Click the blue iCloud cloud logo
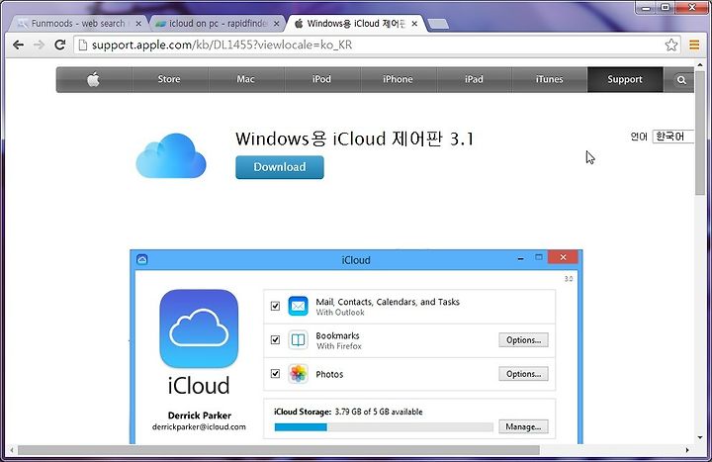Screen dimensions: 712x462 (171, 155)
